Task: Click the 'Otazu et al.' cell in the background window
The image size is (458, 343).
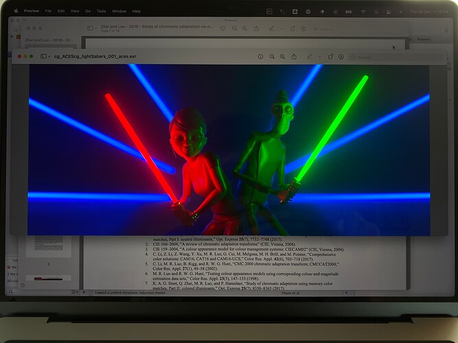Action: pyautogui.click(x=290, y=293)
